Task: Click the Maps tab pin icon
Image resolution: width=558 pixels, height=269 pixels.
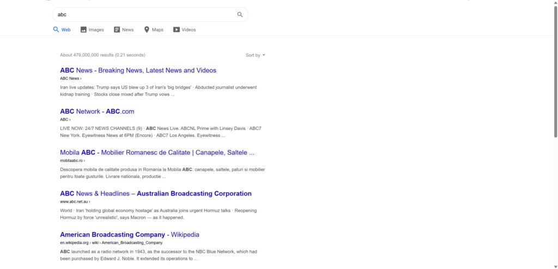Action: [x=147, y=30]
